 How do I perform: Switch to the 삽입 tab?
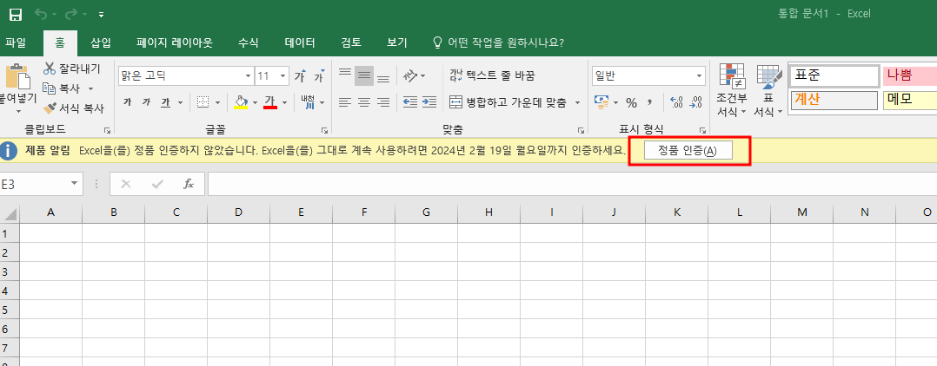pos(101,42)
